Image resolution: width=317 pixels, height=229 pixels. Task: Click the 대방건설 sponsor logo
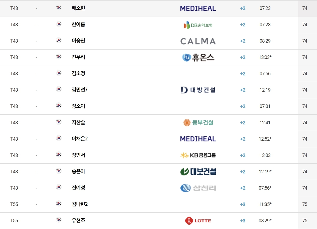click(x=198, y=90)
